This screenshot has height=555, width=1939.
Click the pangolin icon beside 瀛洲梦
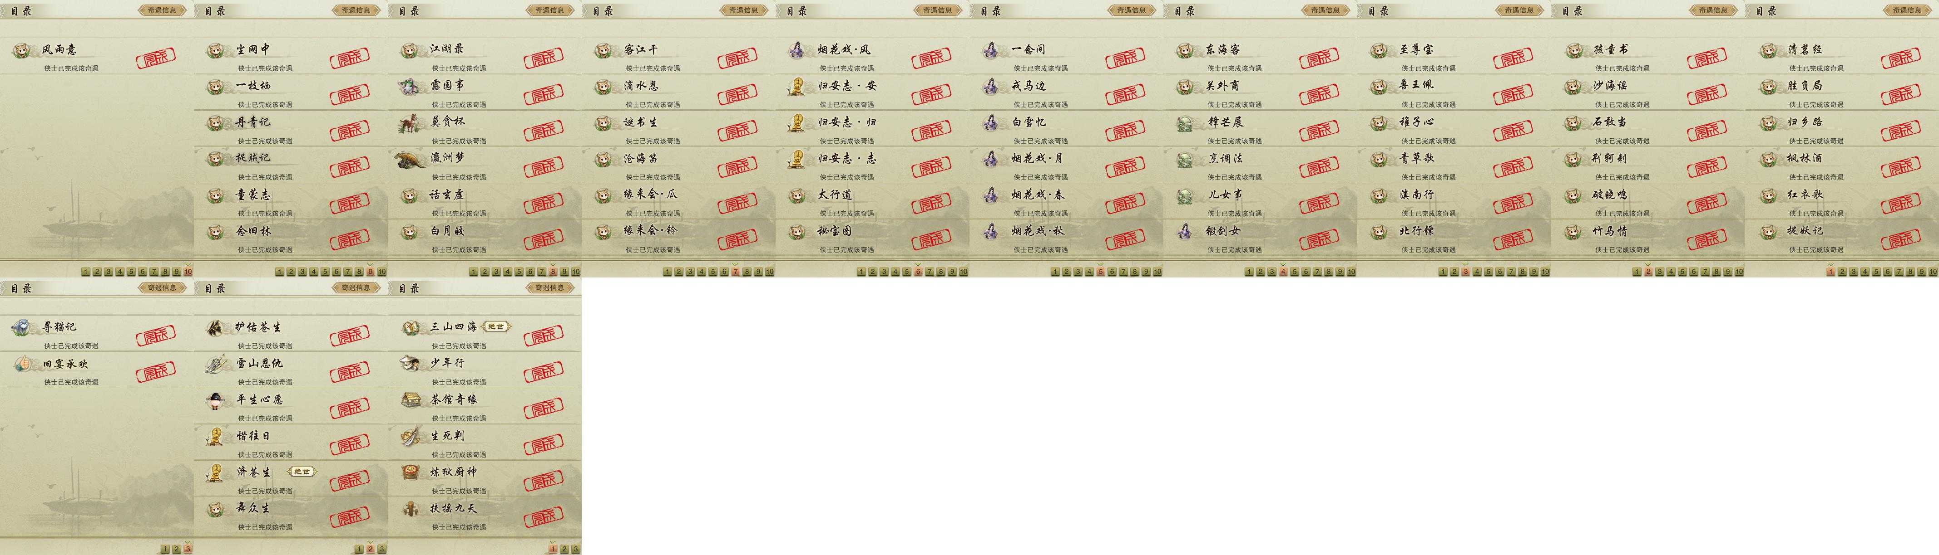click(x=410, y=159)
